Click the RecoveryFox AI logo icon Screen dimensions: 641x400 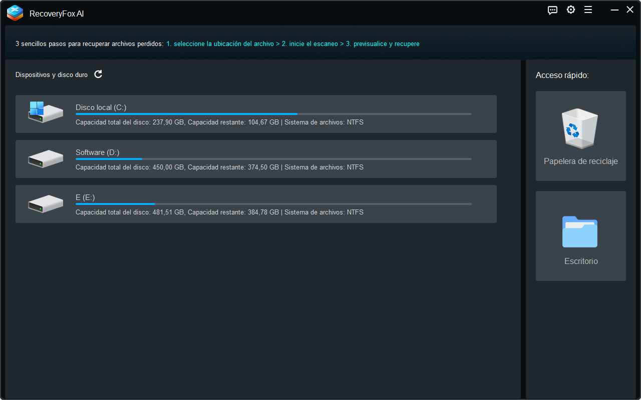(15, 13)
